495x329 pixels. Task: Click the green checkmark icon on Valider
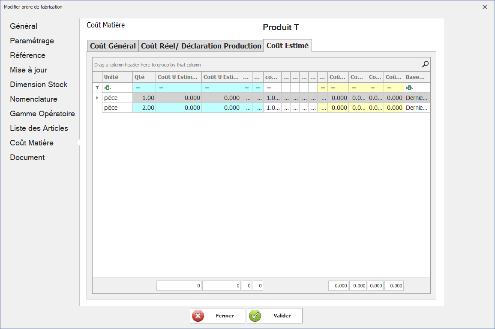click(x=255, y=316)
